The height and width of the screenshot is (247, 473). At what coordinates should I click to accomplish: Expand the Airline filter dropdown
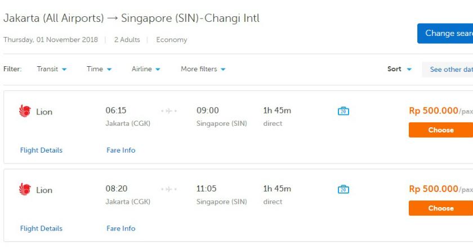click(x=146, y=69)
